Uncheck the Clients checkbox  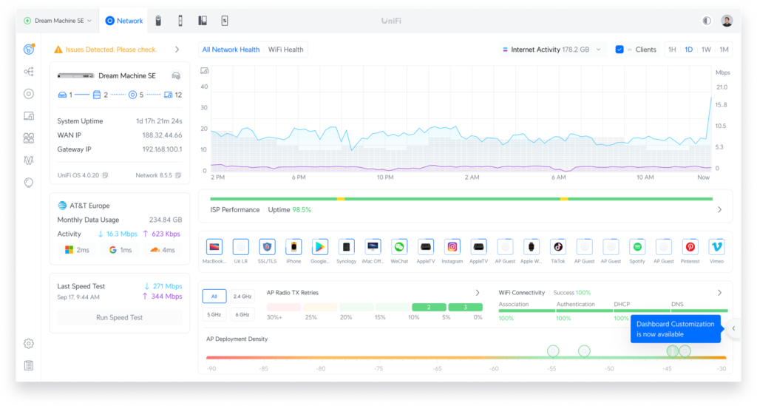click(619, 50)
